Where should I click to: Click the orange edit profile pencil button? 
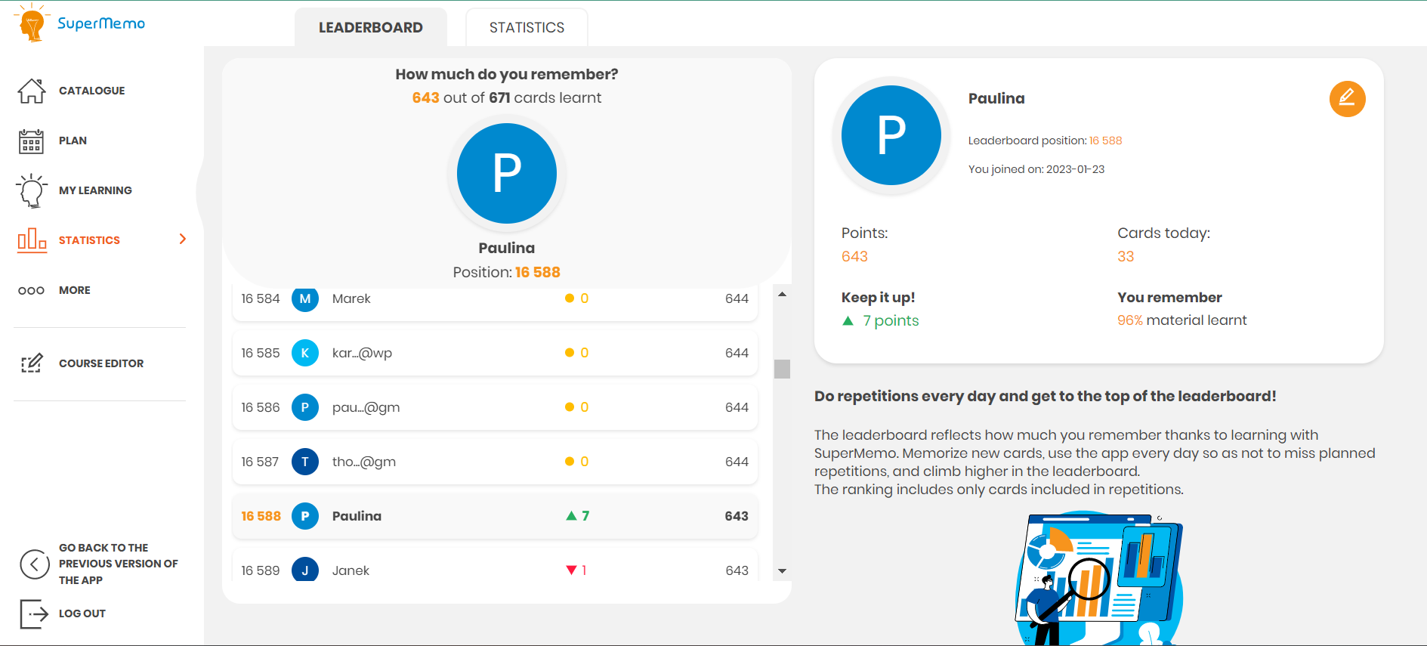point(1347,99)
